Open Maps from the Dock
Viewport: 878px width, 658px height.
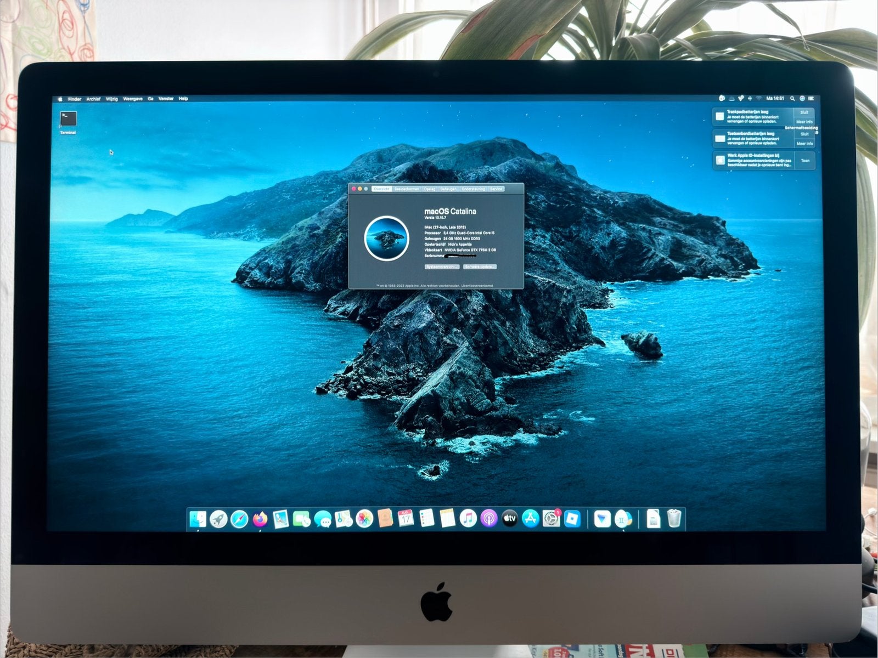[x=344, y=519]
